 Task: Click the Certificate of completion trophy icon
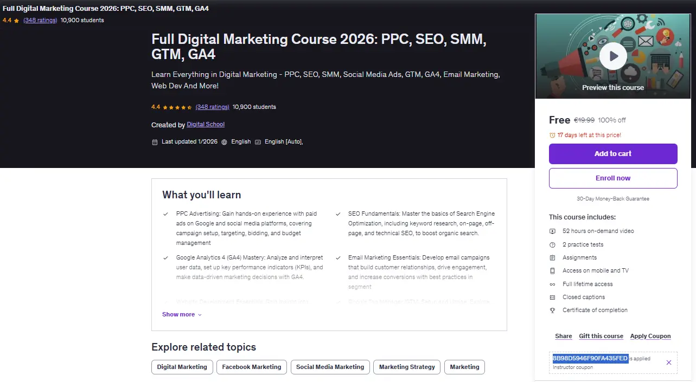click(552, 310)
